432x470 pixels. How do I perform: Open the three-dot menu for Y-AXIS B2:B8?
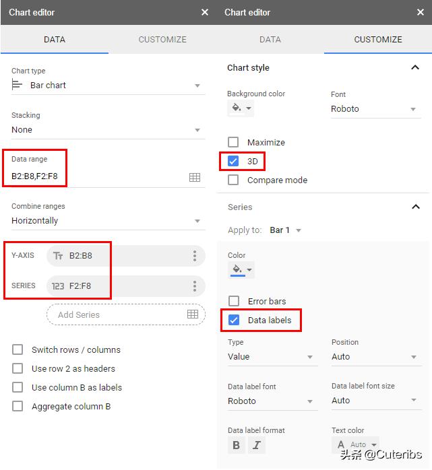pos(195,256)
